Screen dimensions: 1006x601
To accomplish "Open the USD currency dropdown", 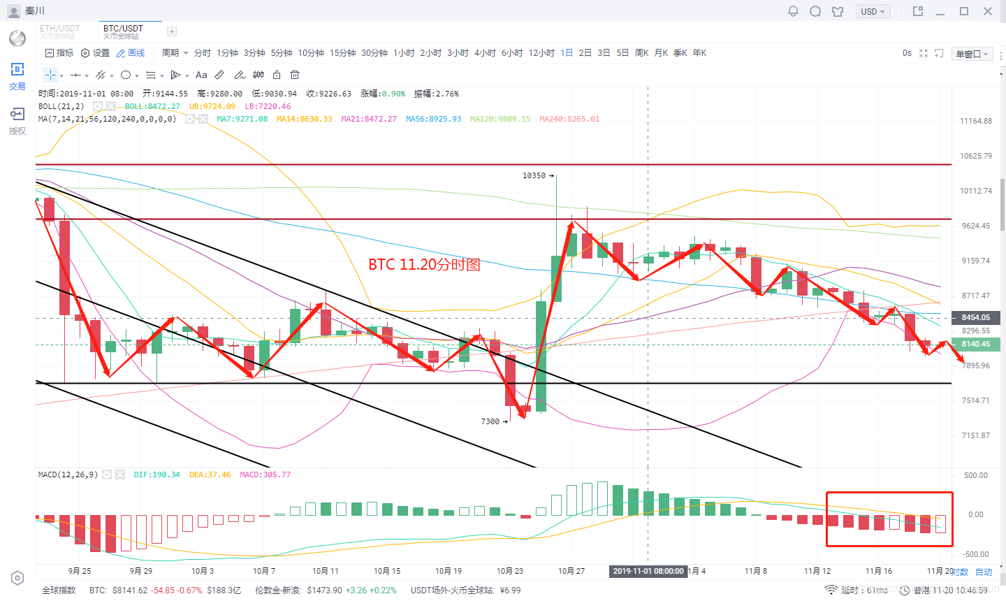I will coord(873,11).
